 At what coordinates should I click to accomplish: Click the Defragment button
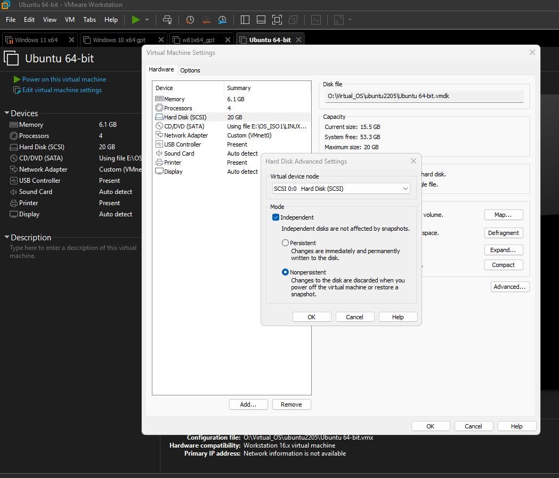503,233
